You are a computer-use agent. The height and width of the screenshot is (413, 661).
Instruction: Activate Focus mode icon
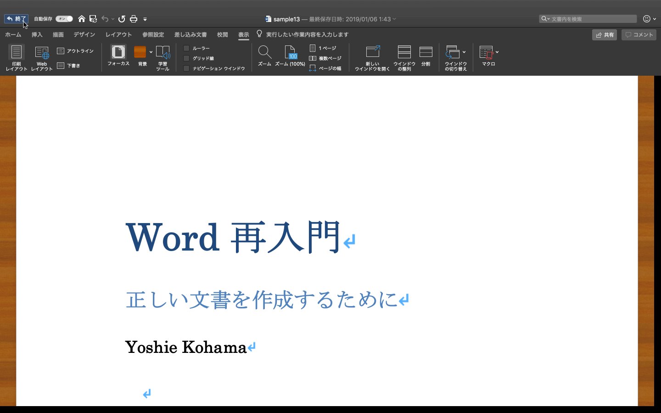click(118, 52)
